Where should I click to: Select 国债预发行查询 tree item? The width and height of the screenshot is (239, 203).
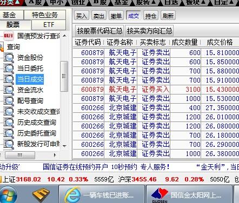coord(38,36)
